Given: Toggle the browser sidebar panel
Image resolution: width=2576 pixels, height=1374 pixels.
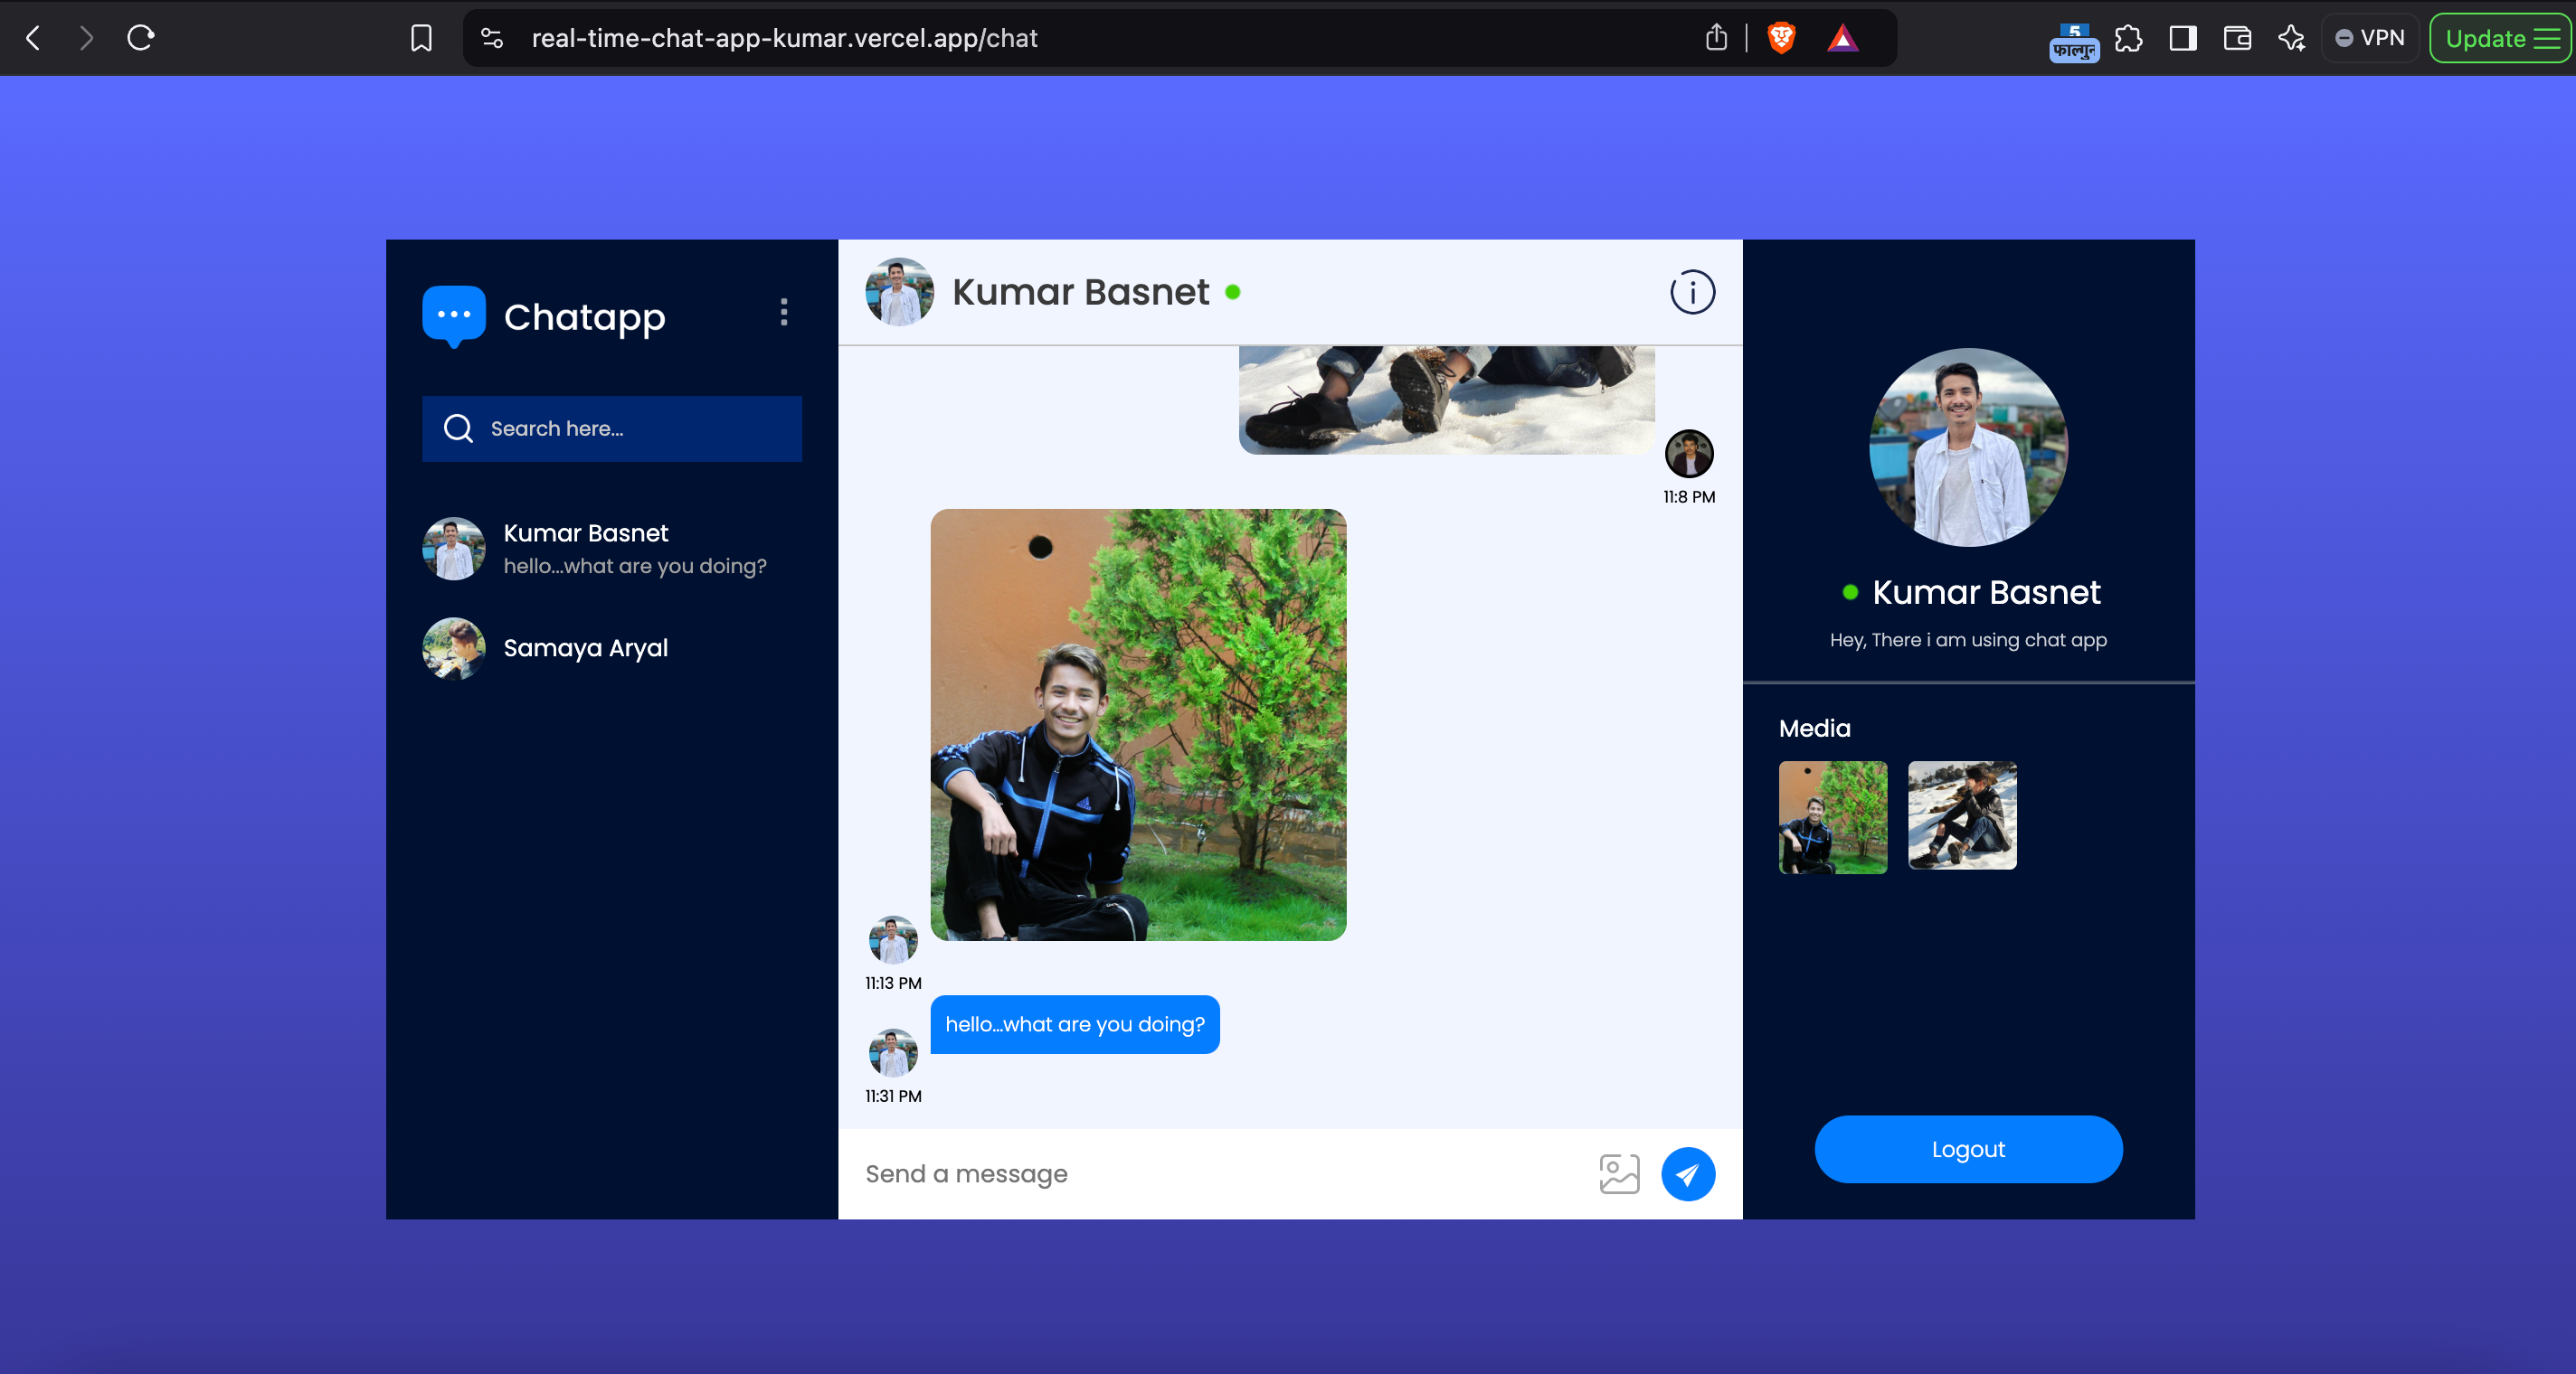Looking at the screenshot, I should (x=2183, y=39).
